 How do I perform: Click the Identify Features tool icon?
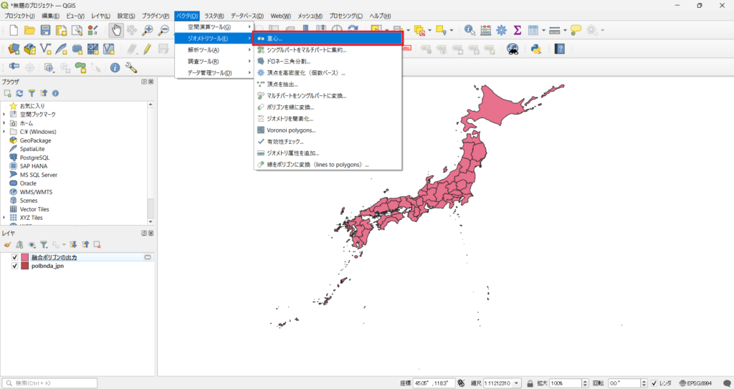coord(470,30)
